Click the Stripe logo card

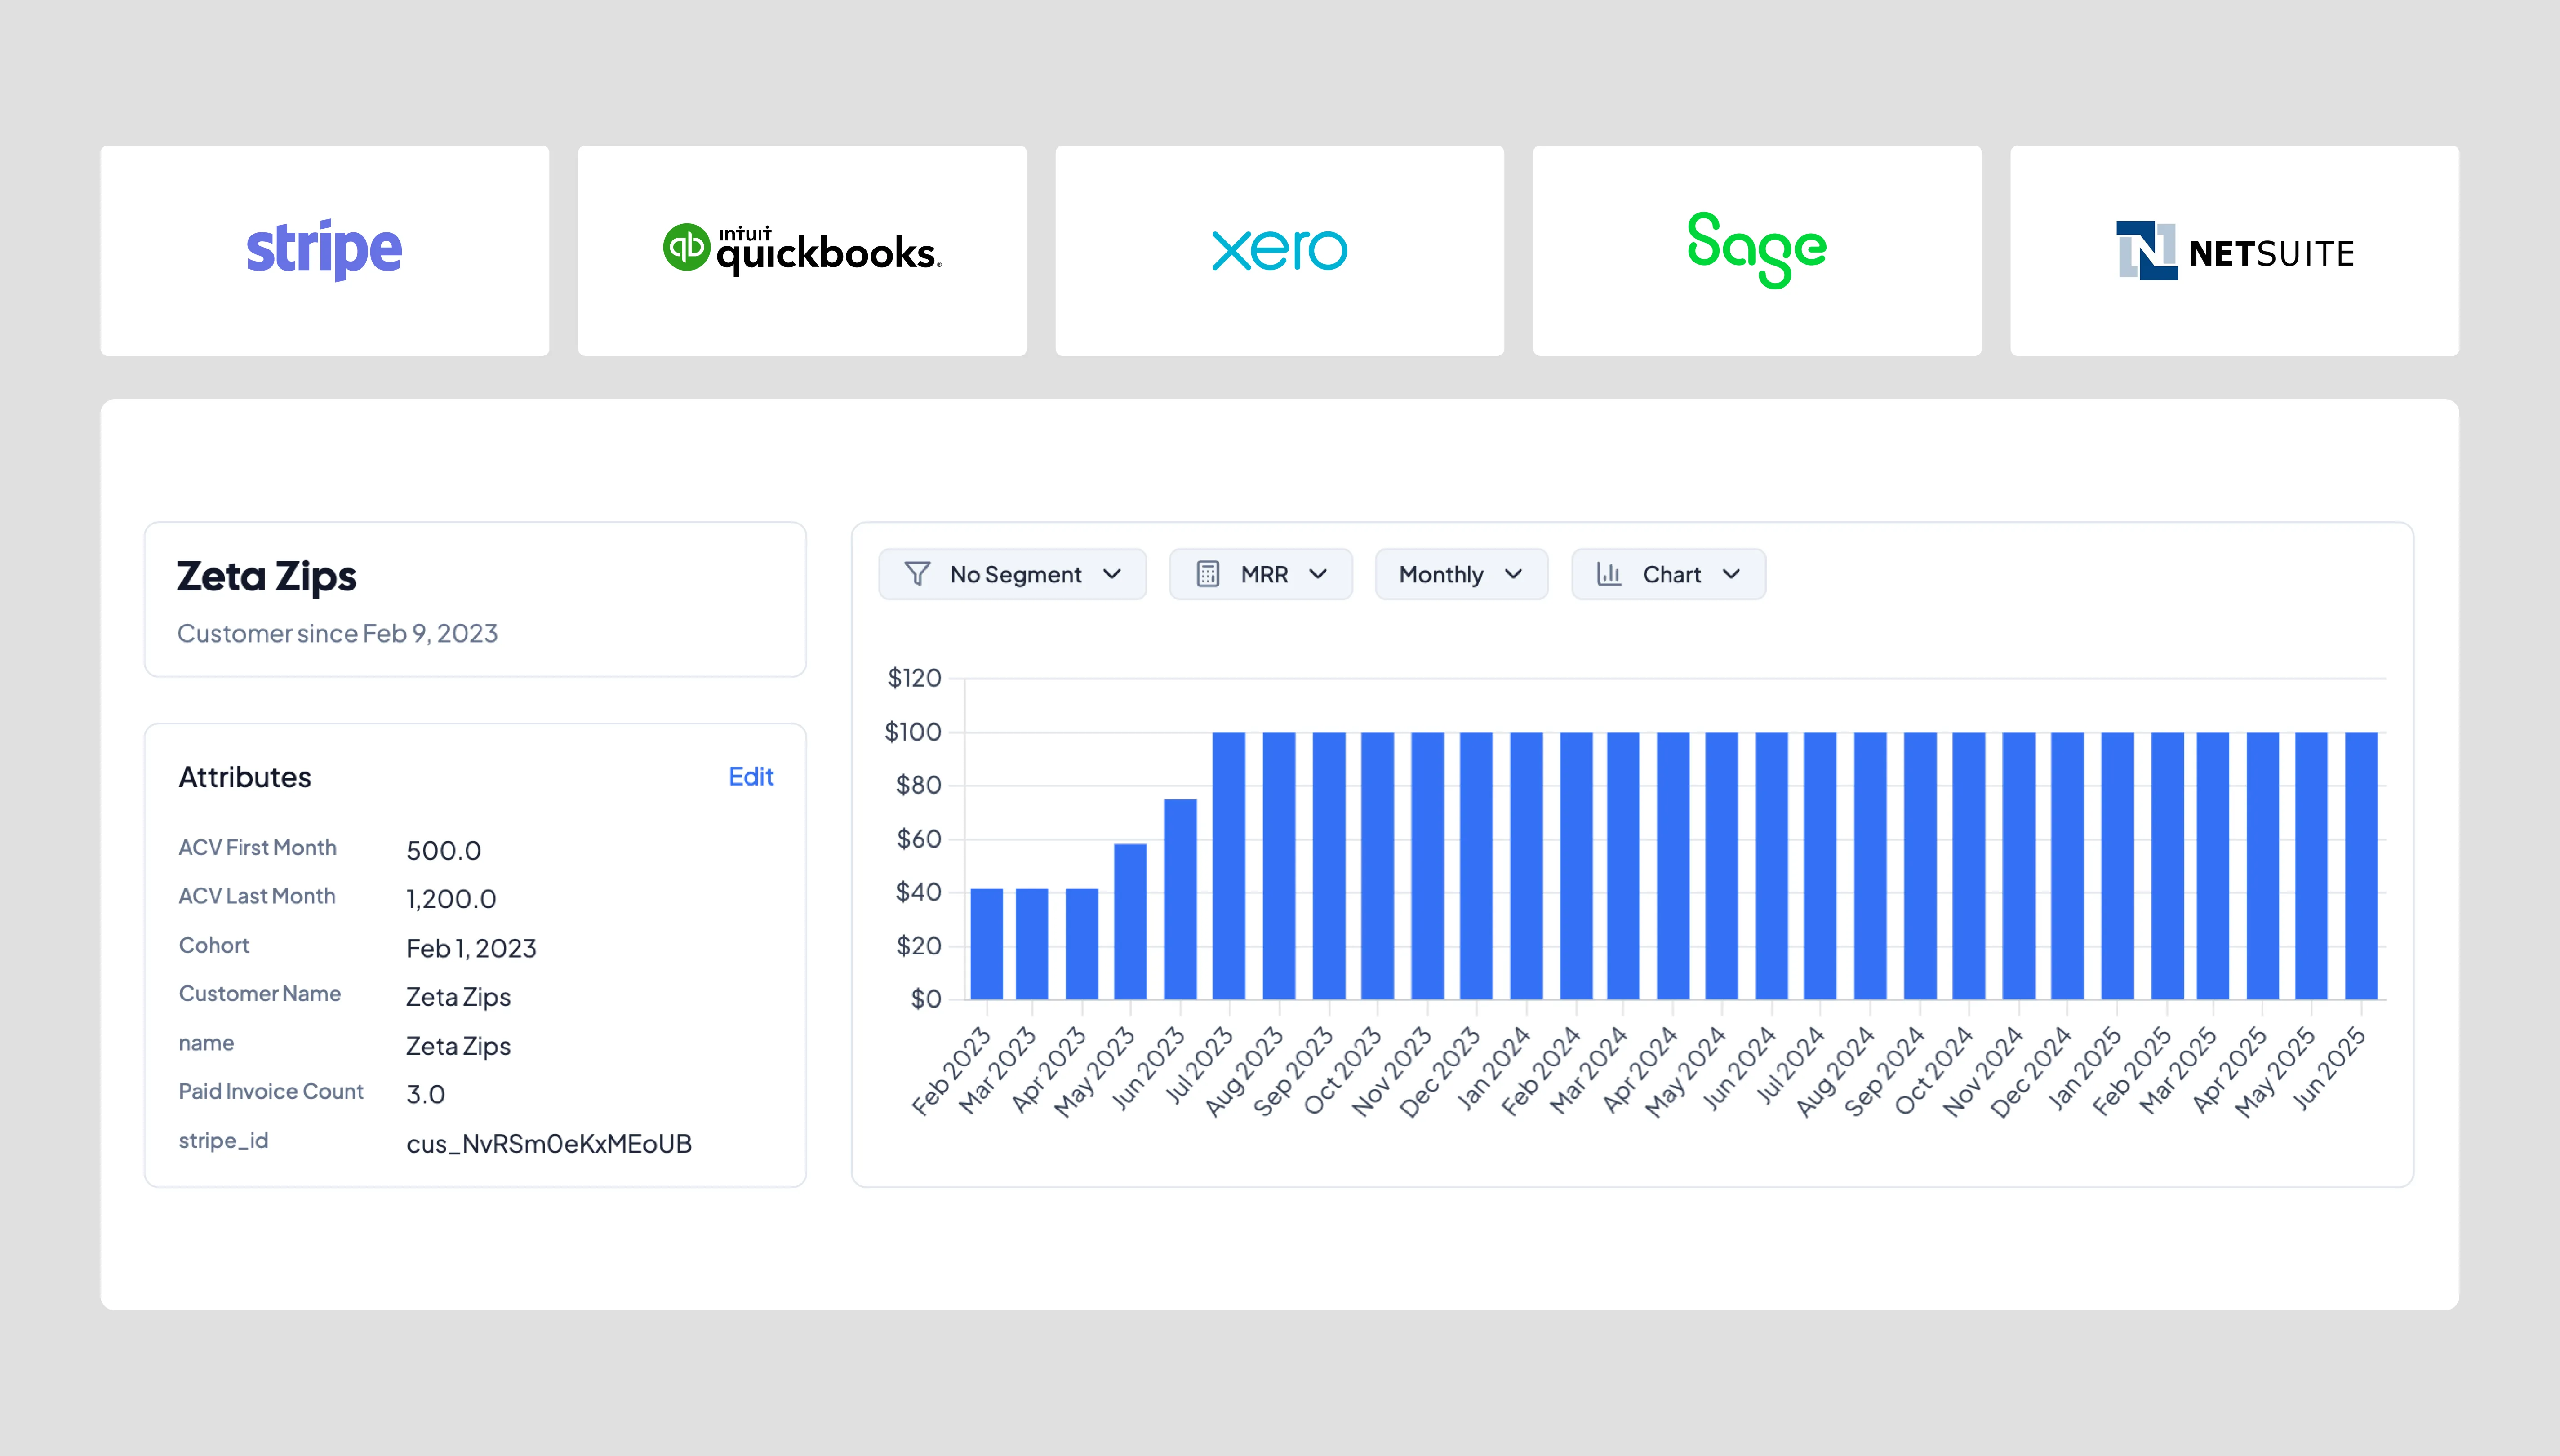[324, 250]
